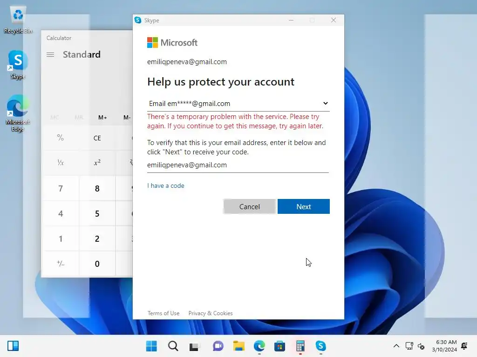Open Teams Chat from taskbar
Image resolution: width=477 pixels, height=357 pixels.
(x=218, y=346)
